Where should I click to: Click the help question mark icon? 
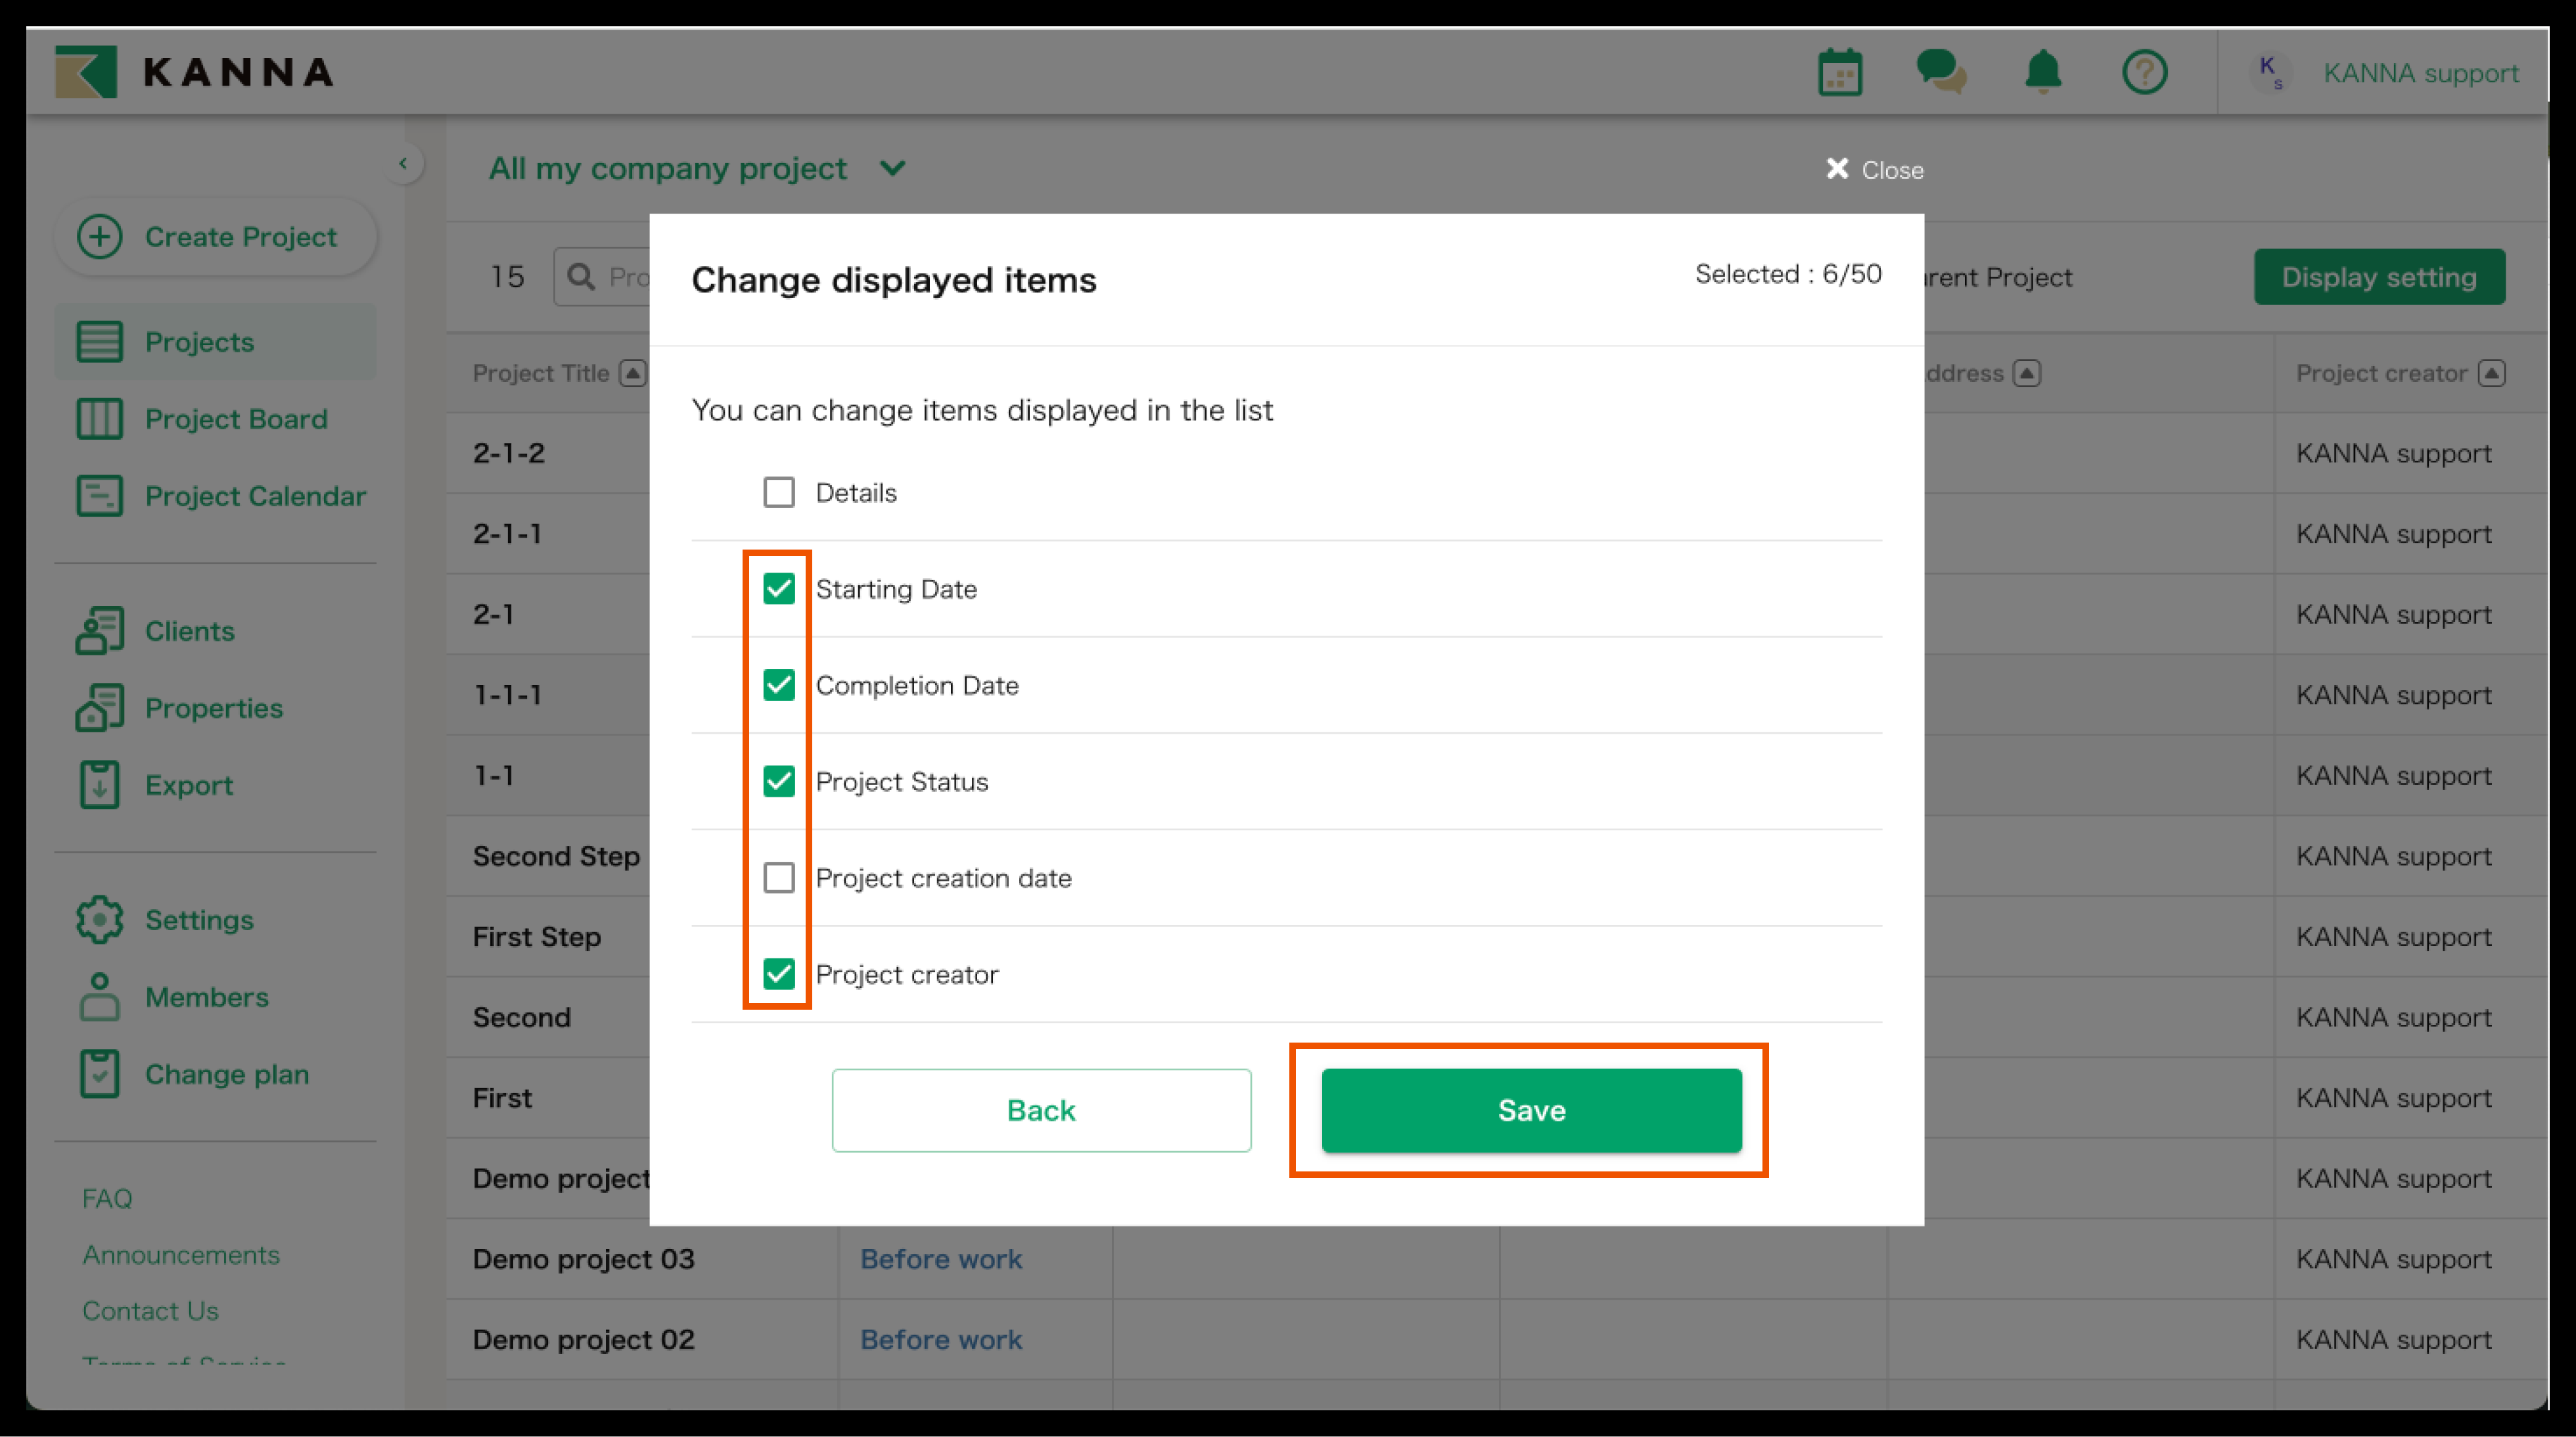tap(2144, 73)
